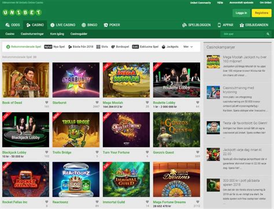The width and height of the screenshot is (274, 209).
Task: Click the Reactoonz title link
Action: 60,202
